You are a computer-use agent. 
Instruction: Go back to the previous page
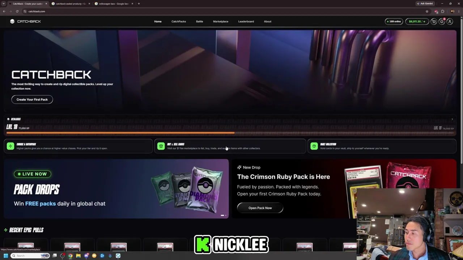pos(4,11)
